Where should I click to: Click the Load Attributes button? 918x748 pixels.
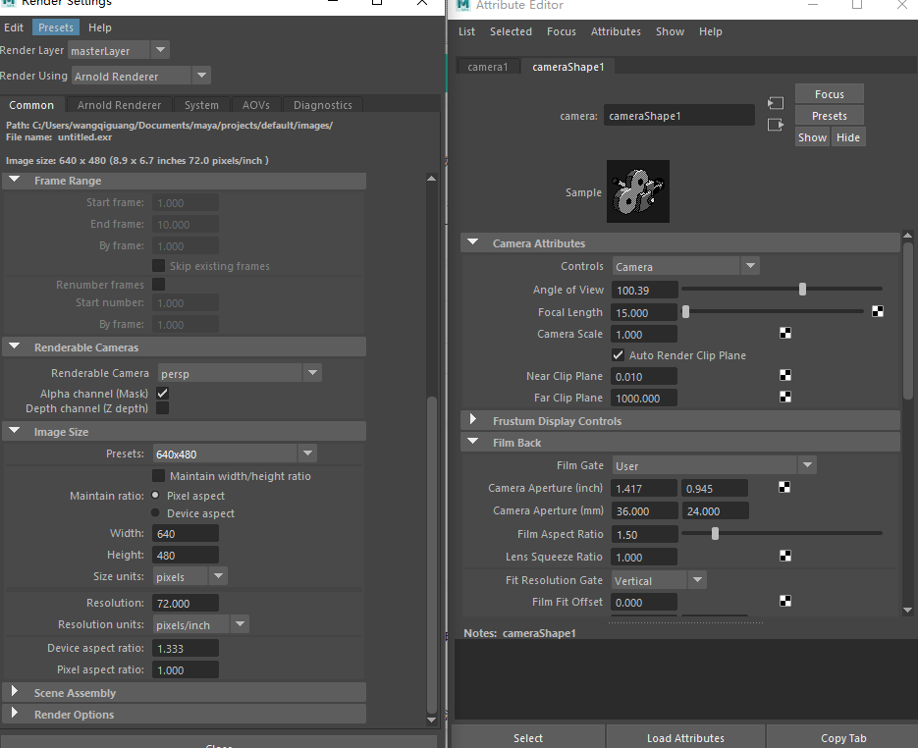pos(685,737)
